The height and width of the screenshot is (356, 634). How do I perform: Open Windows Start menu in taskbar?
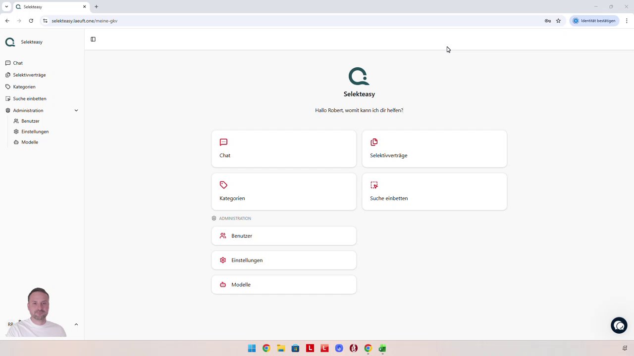tap(252, 348)
